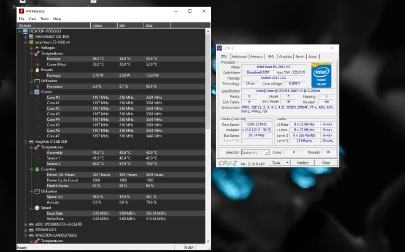Click the WDC WD5000LPCX drive icon

[x=31, y=224]
